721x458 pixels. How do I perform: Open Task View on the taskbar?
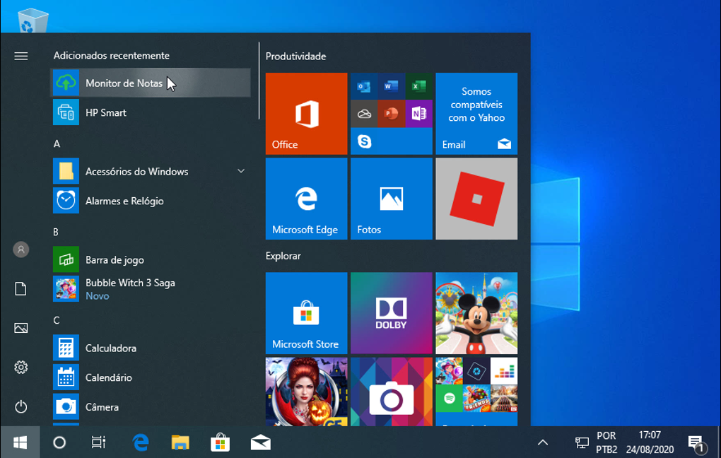point(98,442)
